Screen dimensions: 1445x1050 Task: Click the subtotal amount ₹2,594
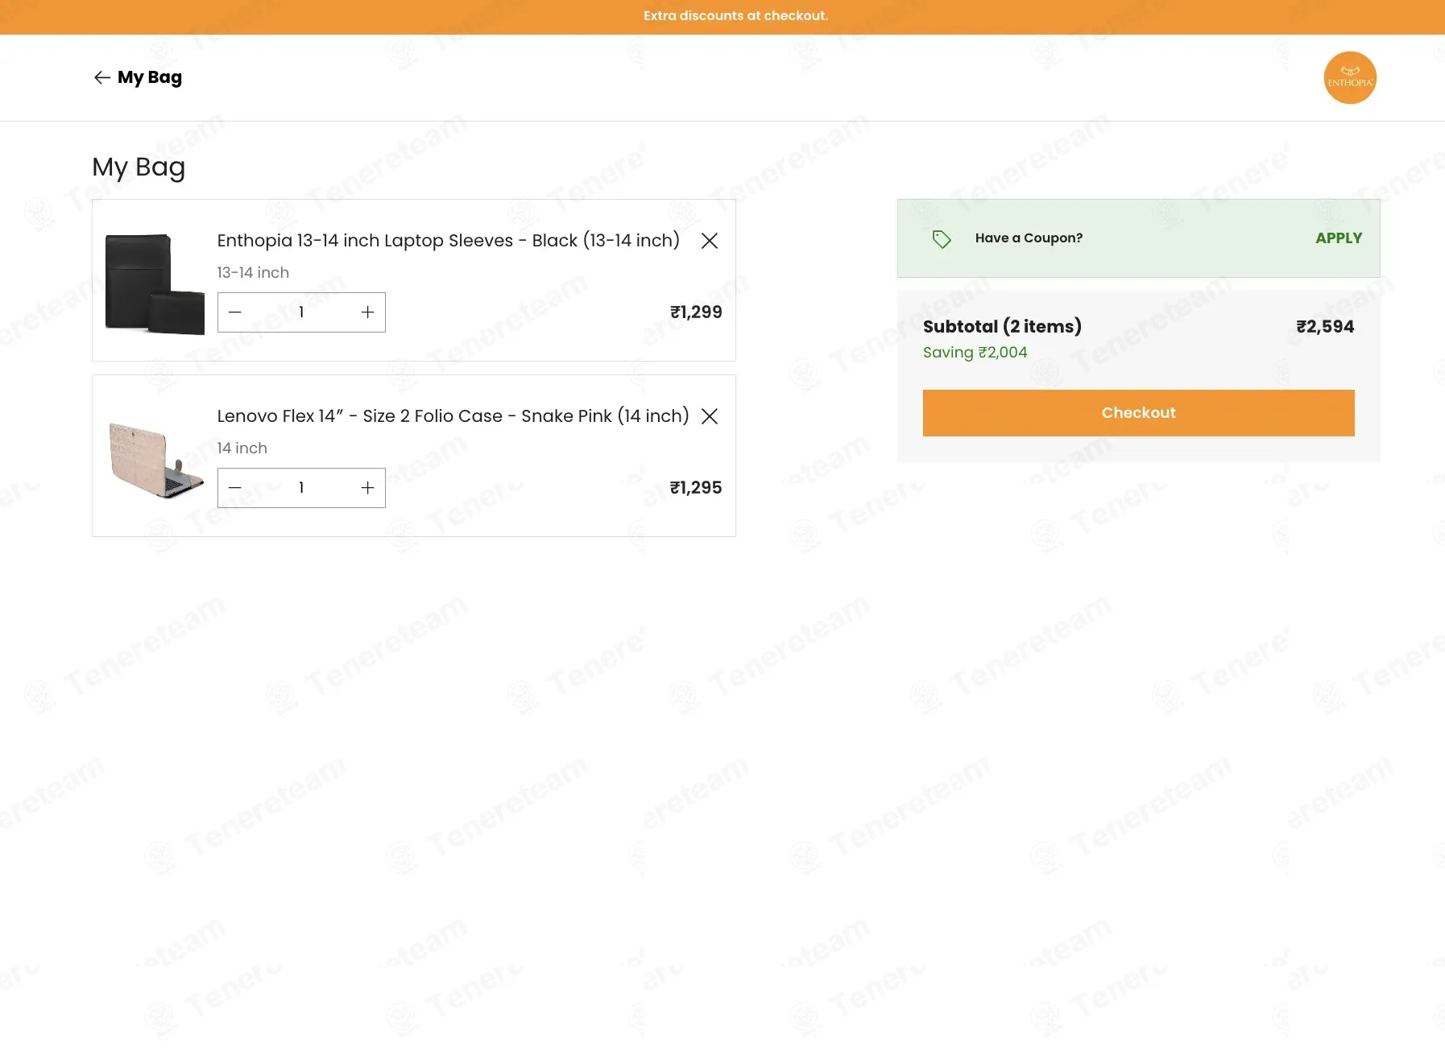[1325, 327]
